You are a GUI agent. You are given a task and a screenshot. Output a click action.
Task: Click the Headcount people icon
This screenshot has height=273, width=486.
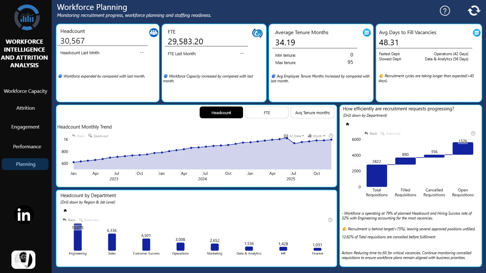154,32
